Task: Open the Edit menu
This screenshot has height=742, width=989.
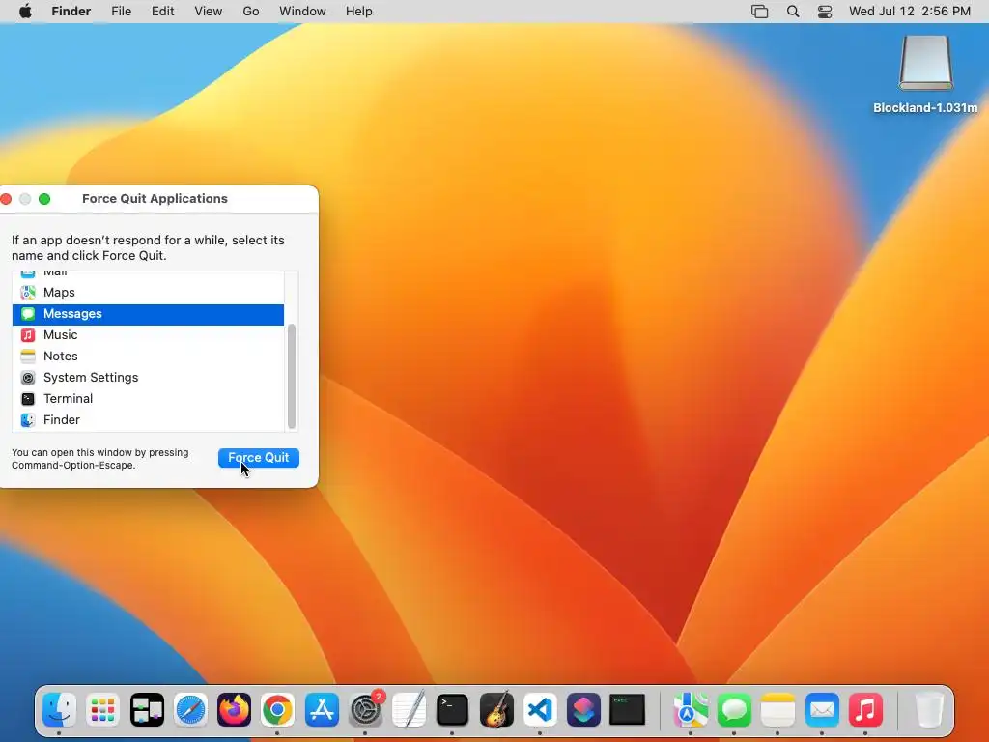Action: click(x=162, y=12)
